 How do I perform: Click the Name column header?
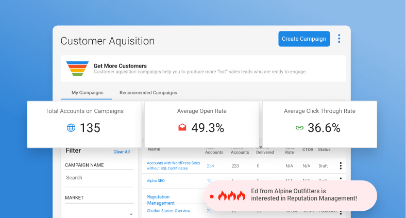(155, 149)
